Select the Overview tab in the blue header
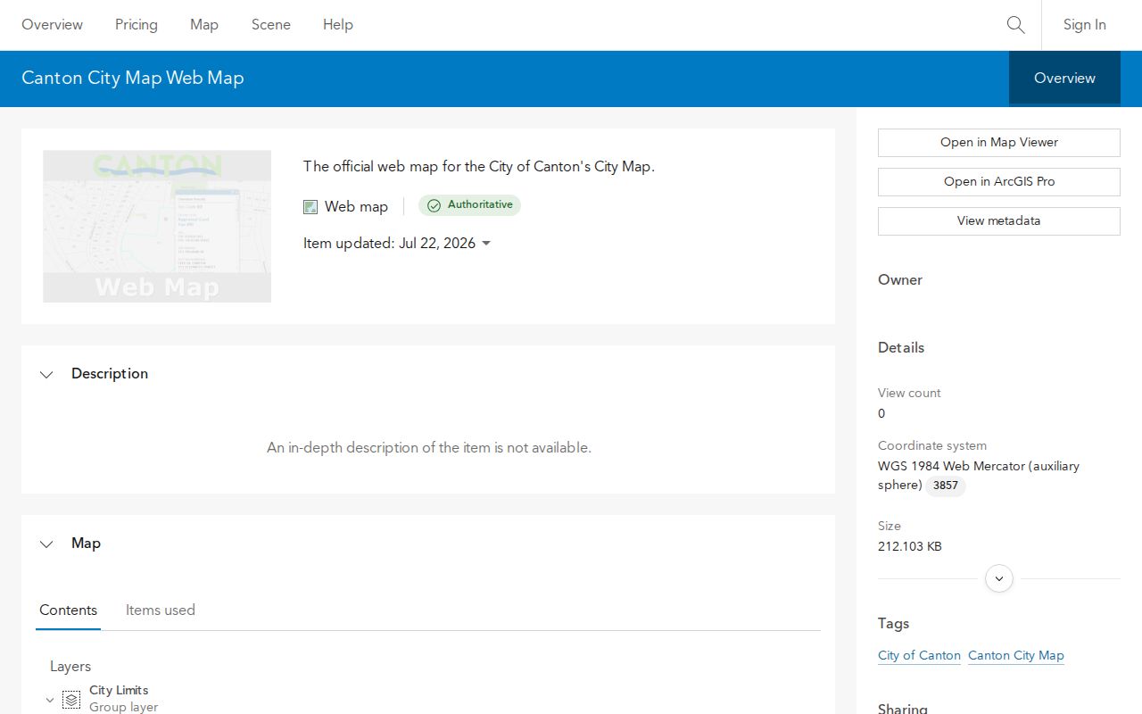 [x=1064, y=79]
